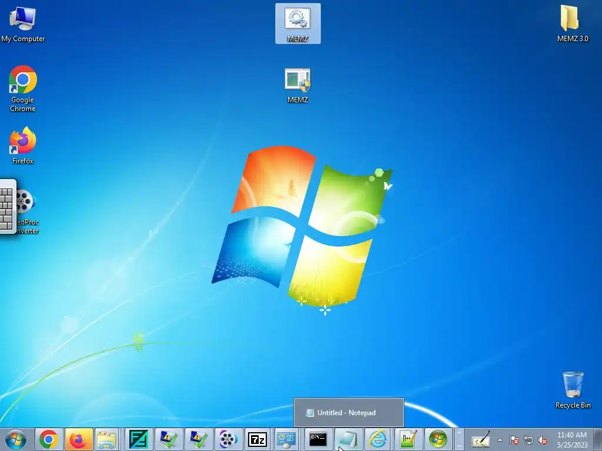The width and height of the screenshot is (602, 451).
Task: Switch to Command Prompt taskbar button
Action: 318,439
